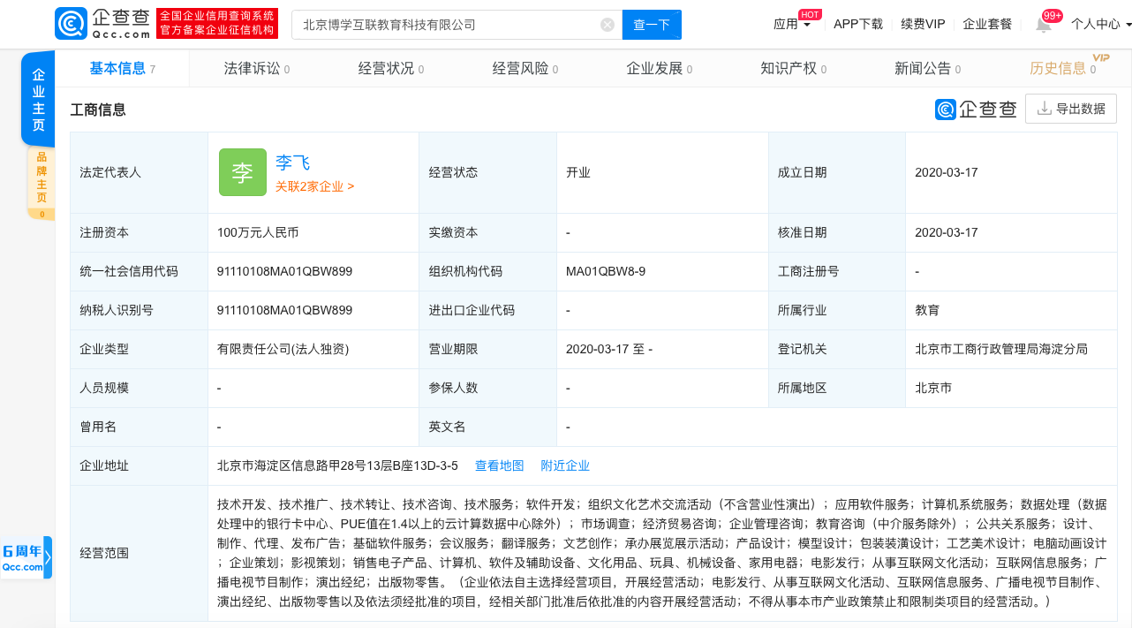Click the green 李 avatar icon
The width and height of the screenshot is (1132, 628).
[x=242, y=172]
